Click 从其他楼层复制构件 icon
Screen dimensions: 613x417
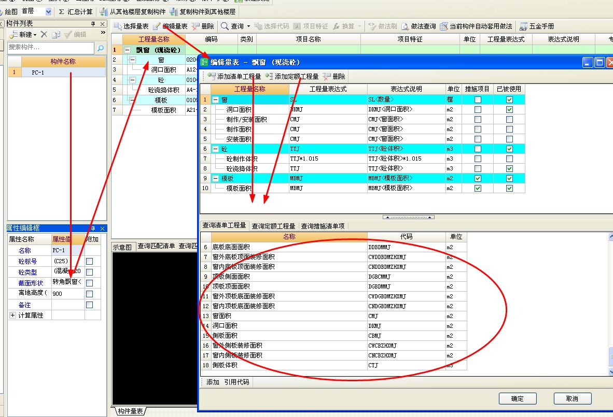coord(104,12)
